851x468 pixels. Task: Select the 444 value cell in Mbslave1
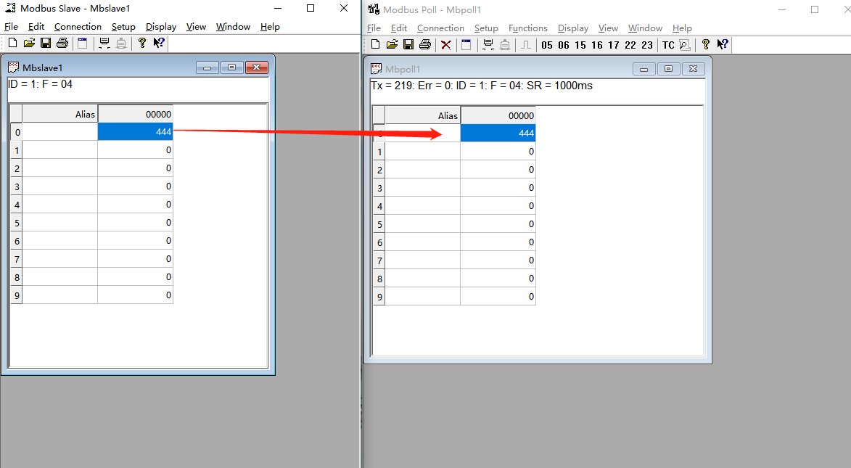click(x=135, y=132)
